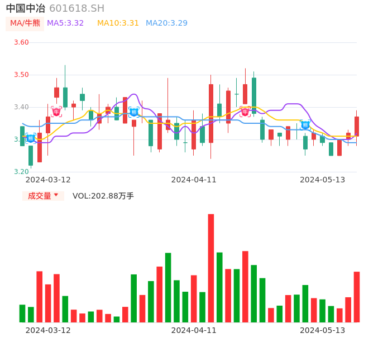Image resolution: width=383 pixels, height=338 pixels.
Task: Click the tallest red volume bar
Action: 211,268
